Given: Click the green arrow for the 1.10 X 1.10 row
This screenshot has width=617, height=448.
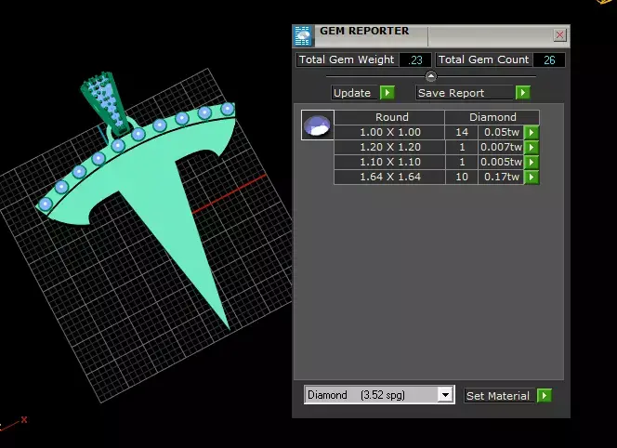Looking at the screenshot, I should click(532, 163).
